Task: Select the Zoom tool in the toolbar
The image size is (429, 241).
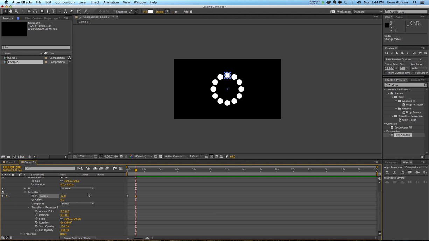Action: pos(16,12)
